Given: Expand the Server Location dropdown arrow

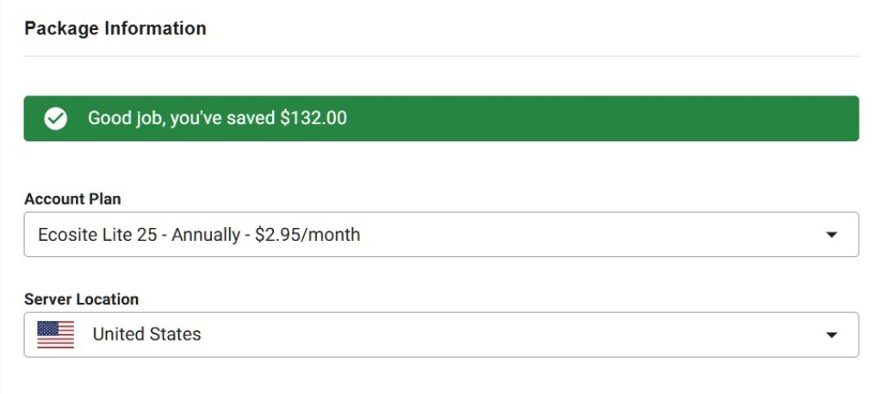Looking at the screenshot, I should [831, 335].
